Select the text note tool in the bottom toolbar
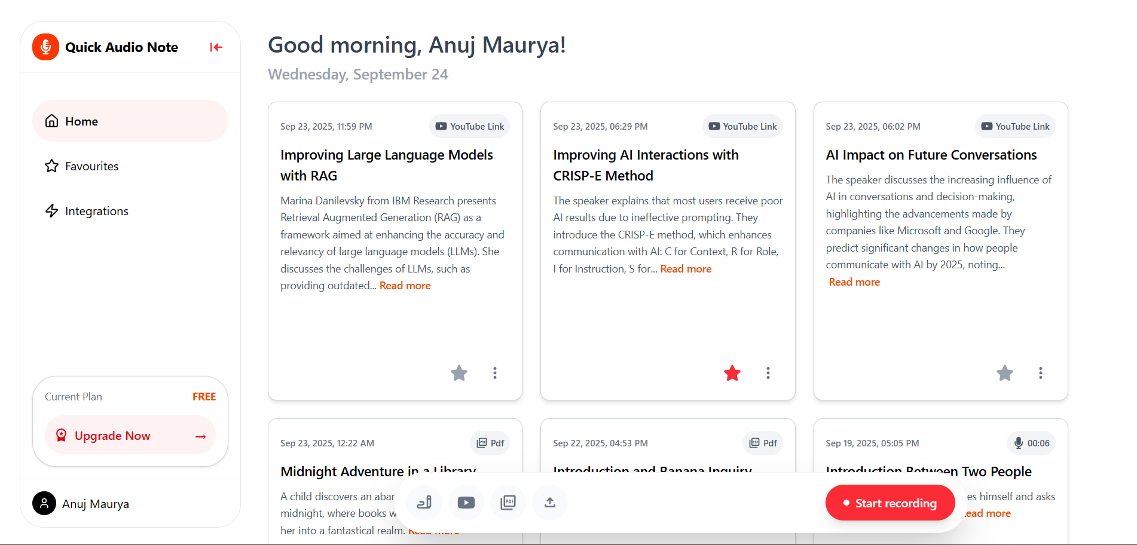 424,503
